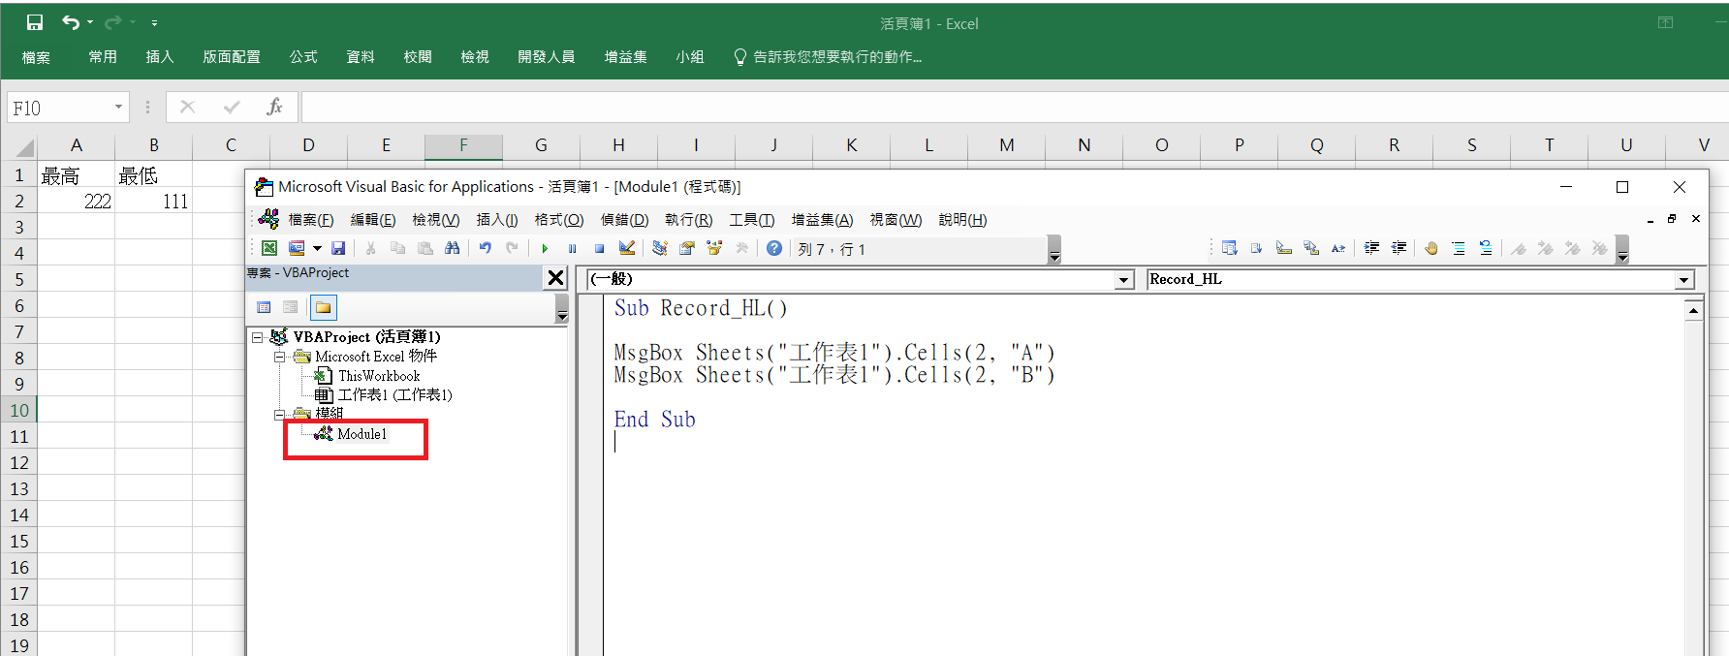Open VBA 檢視(V) menu
The image size is (1729, 656).
click(436, 220)
